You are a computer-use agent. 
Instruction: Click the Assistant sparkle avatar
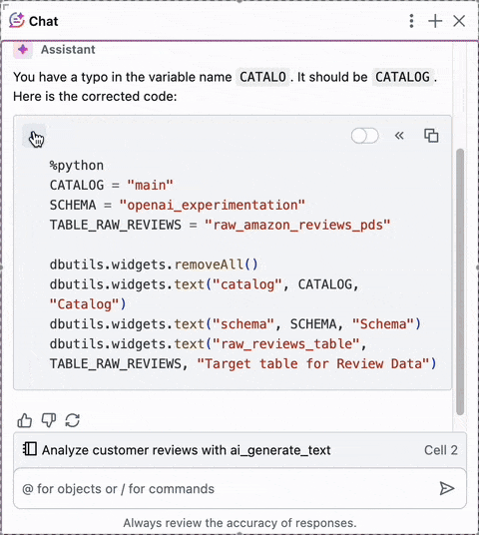pos(23,50)
